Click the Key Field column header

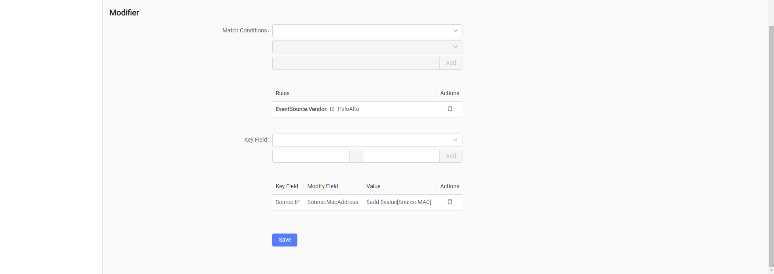[287, 186]
